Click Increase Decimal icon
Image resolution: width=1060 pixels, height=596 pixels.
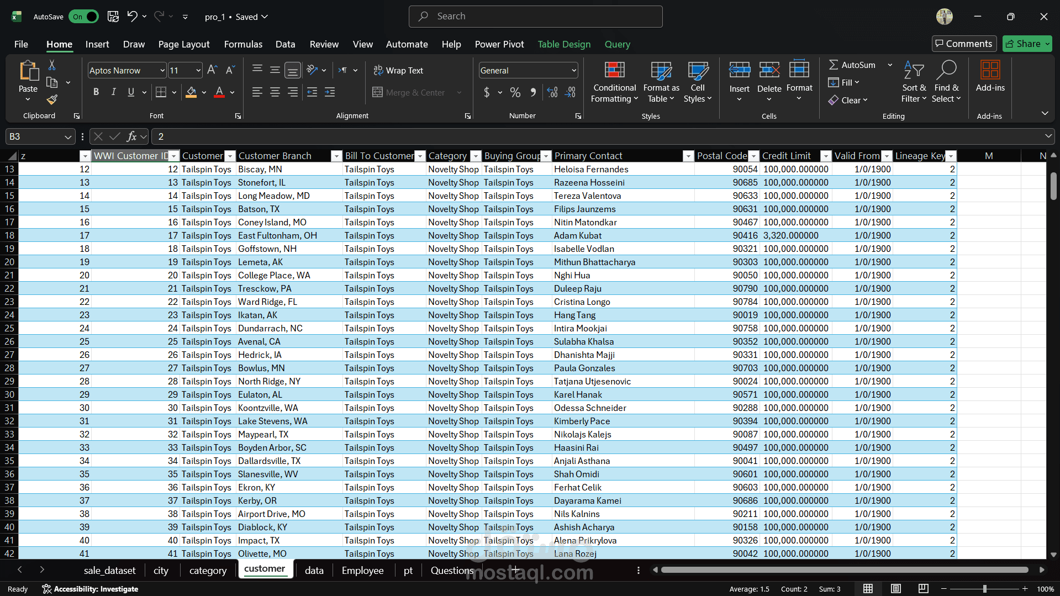tap(552, 92)
